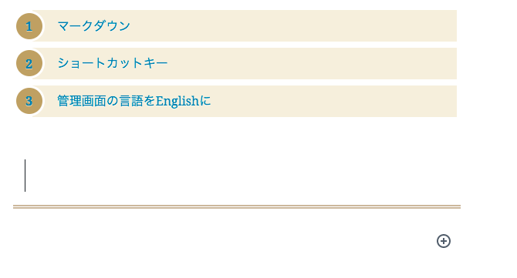Click the gold number 2 badge
517x278 pixels.
click(29, 63)
